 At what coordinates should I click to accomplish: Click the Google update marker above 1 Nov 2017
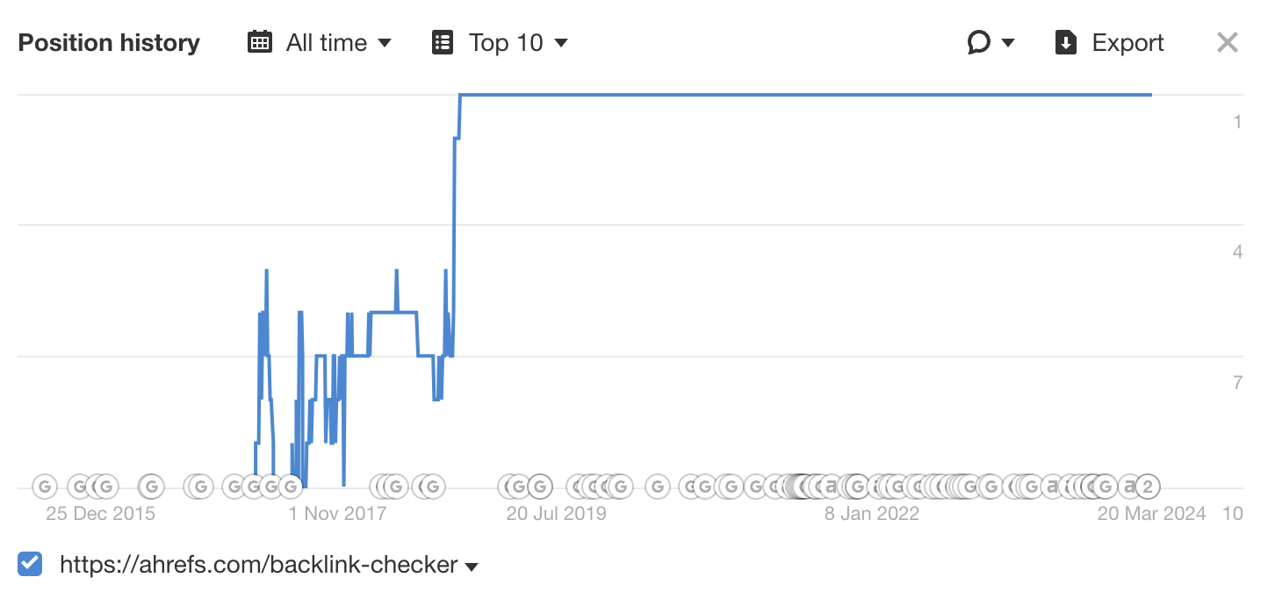[291, 486]
